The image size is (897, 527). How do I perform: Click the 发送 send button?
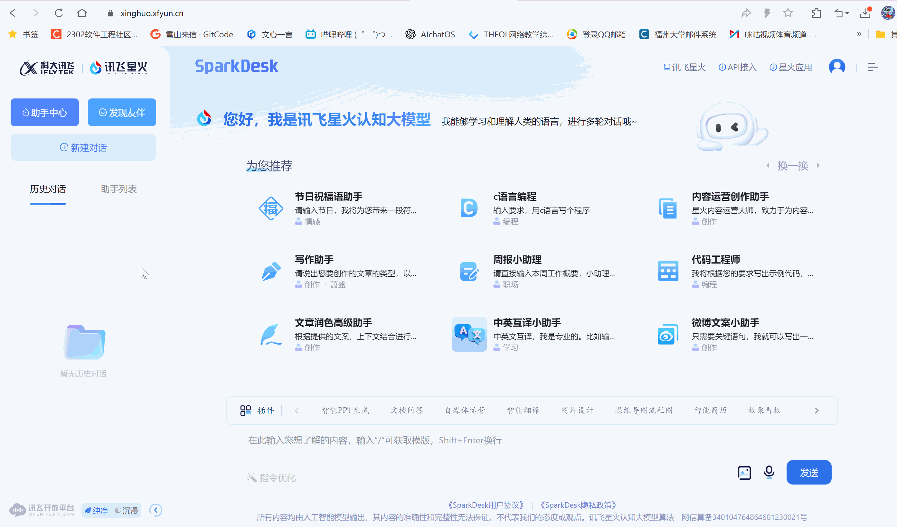pos(809,473)
